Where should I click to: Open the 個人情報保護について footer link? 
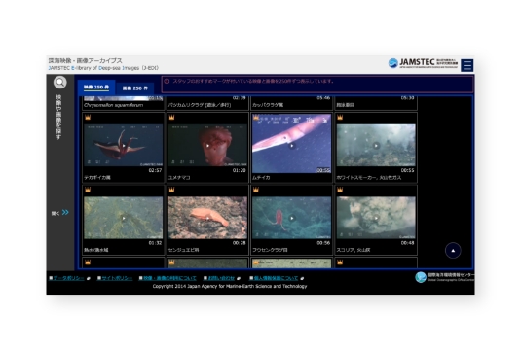coord(276,278)
